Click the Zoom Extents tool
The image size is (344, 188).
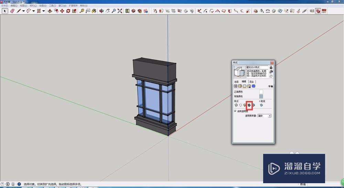pos(120,11)
